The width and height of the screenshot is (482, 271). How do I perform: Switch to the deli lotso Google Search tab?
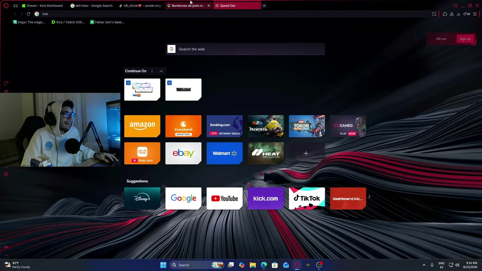click(x=91, y=6)
